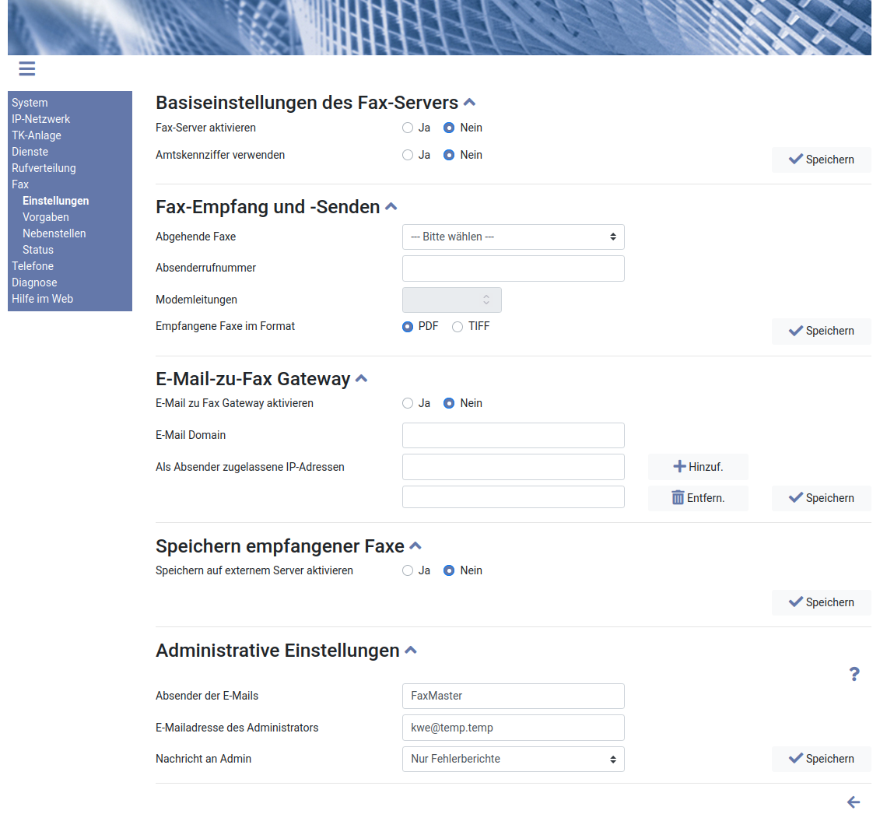Screen dimensions: 887x814
Task: Click the Absenderrufnummer input field
Action: [x=513, y=268]
